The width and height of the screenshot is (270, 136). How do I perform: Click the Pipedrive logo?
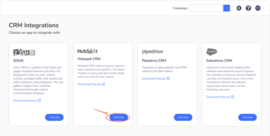coord(152,52)
